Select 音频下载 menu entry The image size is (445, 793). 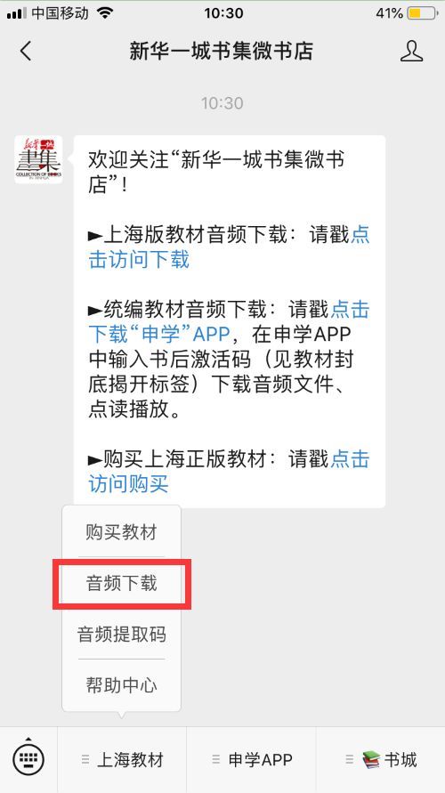121,583
